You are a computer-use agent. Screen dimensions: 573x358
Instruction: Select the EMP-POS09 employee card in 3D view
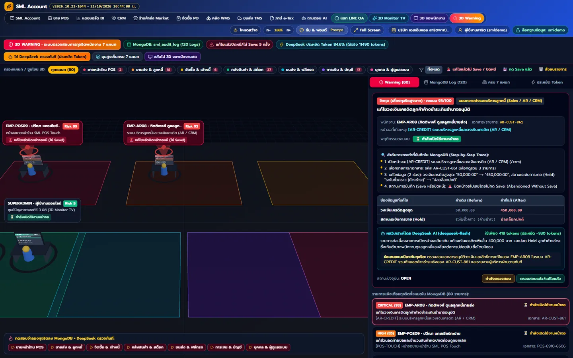[43, 133]
